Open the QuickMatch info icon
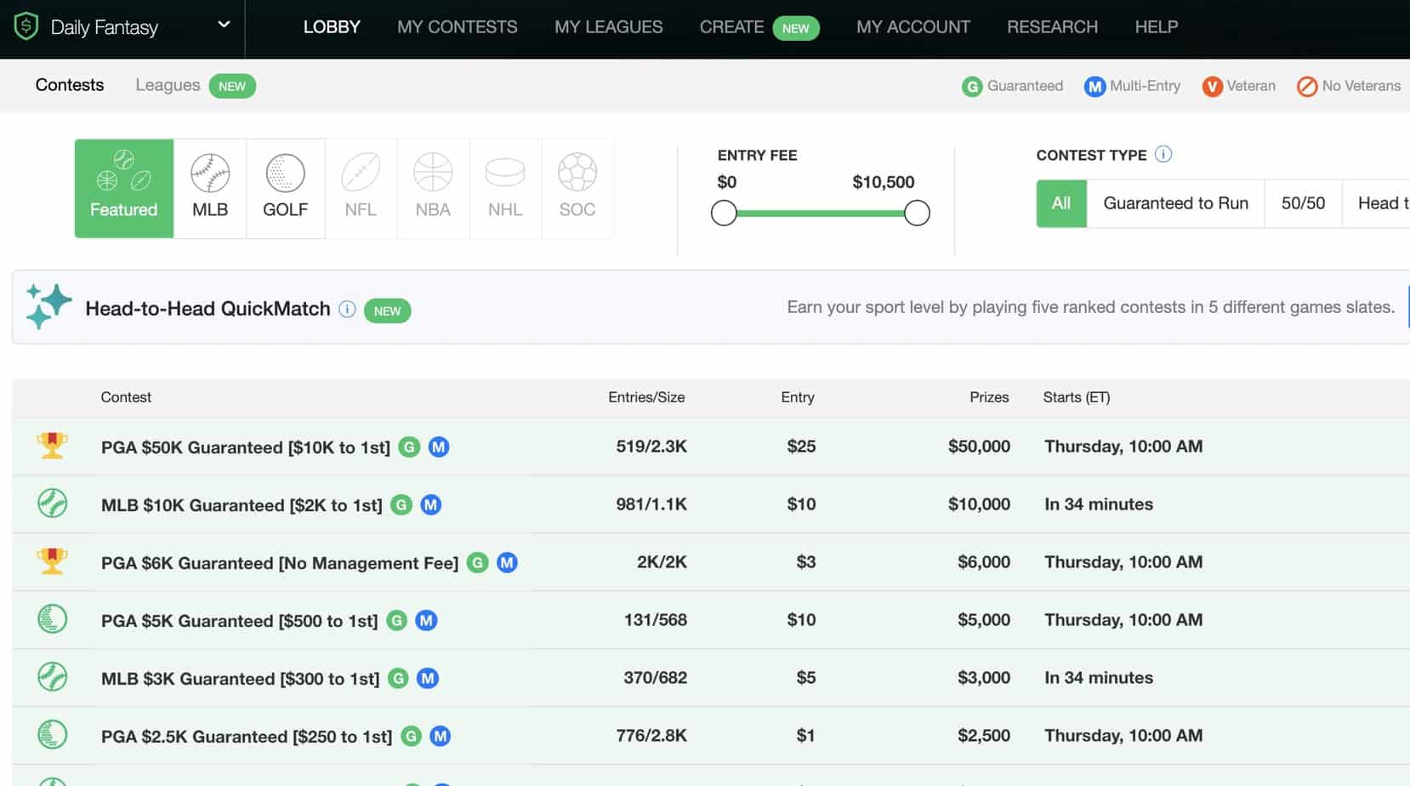 coord(347,309)
